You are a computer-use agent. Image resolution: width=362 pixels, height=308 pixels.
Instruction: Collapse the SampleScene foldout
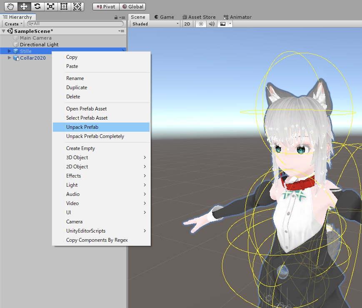[4, 31]
